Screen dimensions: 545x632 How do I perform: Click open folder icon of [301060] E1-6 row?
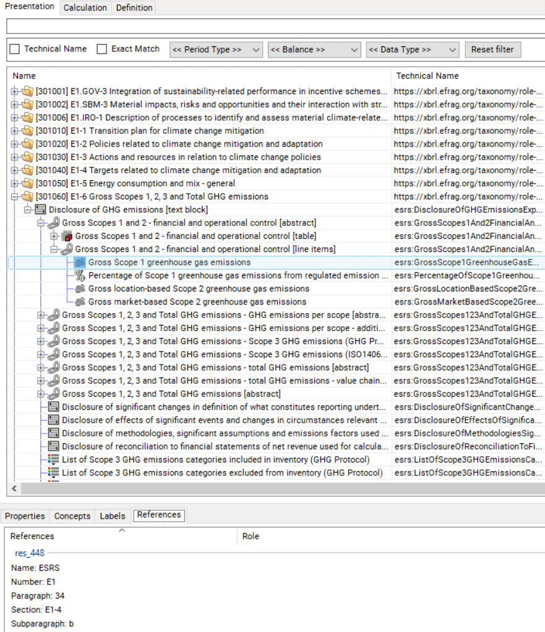click(27, 197)
